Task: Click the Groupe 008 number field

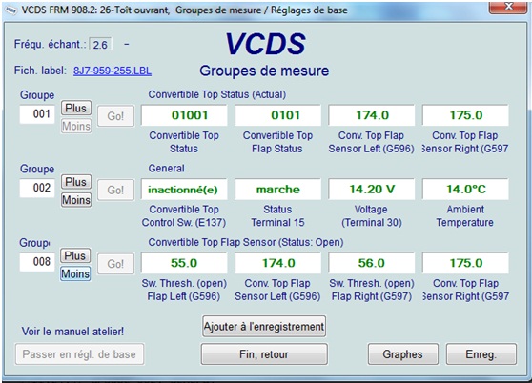Action: tap(37, 262)
